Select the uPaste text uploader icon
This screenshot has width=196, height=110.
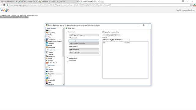click(47, 58)
